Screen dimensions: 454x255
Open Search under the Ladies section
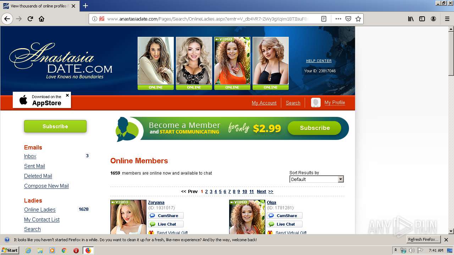[x=32, y=229]
